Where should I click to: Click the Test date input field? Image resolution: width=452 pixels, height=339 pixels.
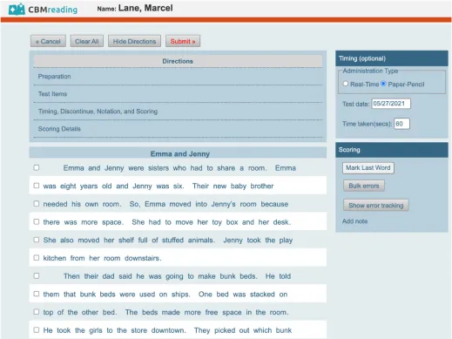coord(391,104)
